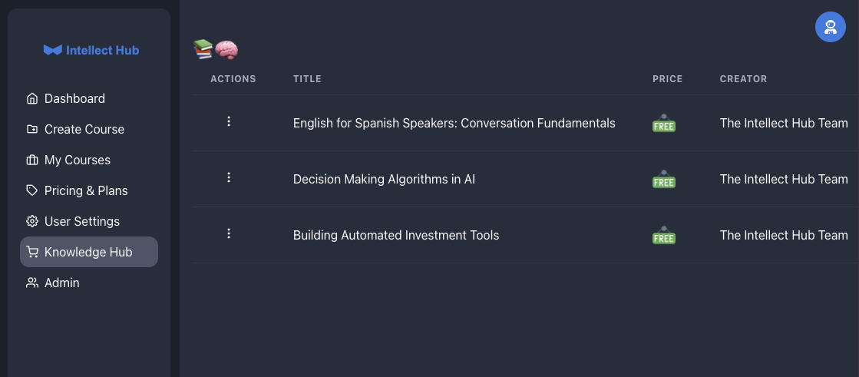
Task: Open Building Automated Investment Tools course title
Action: [396, 235]
